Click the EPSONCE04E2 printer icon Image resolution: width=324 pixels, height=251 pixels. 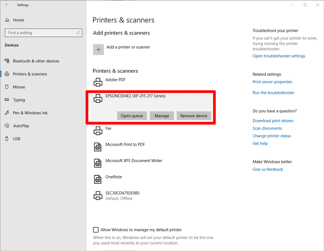(x=98, y=98)
